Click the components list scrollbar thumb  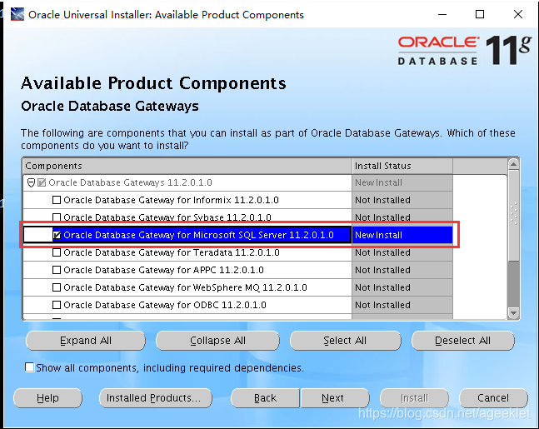click(513, 215)
